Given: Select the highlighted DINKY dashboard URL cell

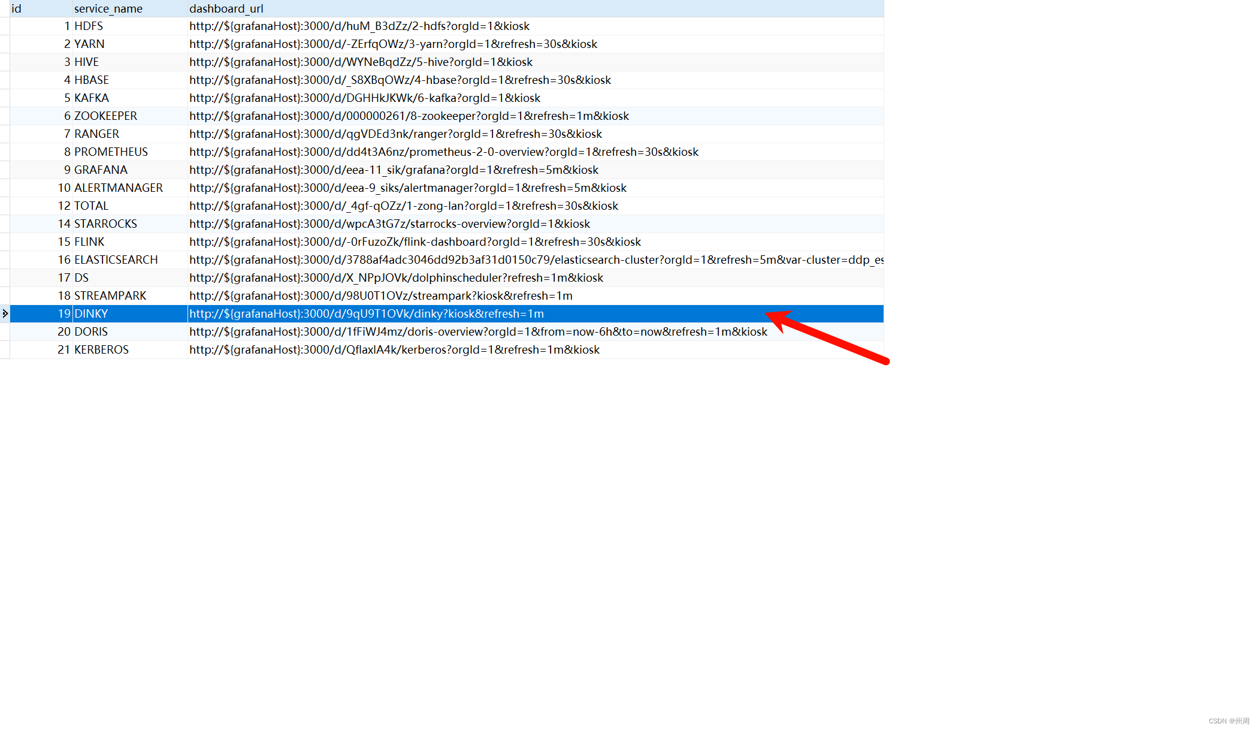Looking at the screenshot, I should pyautogui.click(x=367, y=314).
